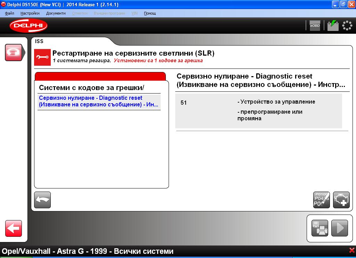Click the dotted-circle VCI connection indicator
Image resolution: width=356 pixels, height=258 pixels.
pyautogui.click(x=347, y=26)
